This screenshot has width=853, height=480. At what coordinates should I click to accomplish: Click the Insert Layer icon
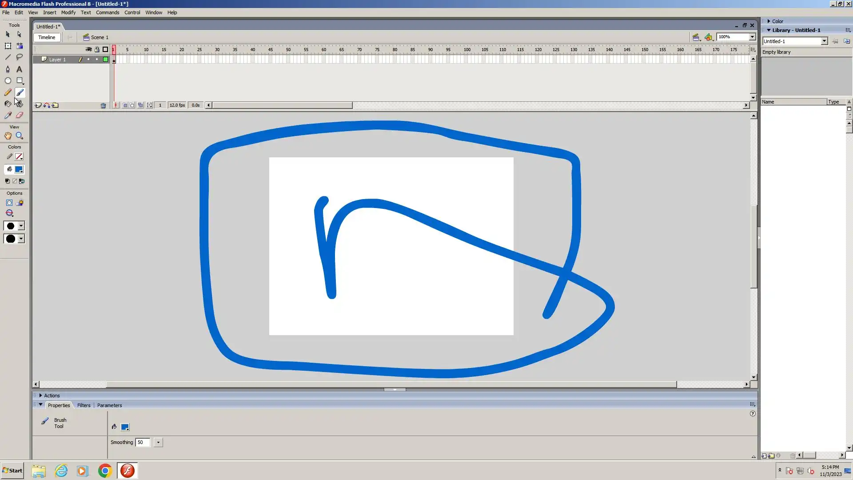point(38,105)
